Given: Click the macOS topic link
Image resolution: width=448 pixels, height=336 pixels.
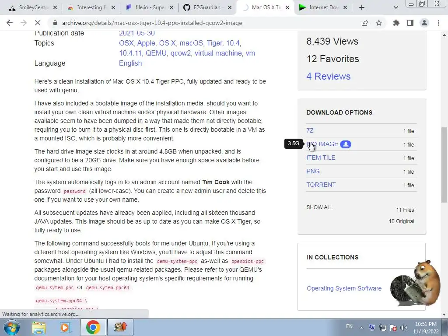Looking at the screenshot, I should pos(191,43).
